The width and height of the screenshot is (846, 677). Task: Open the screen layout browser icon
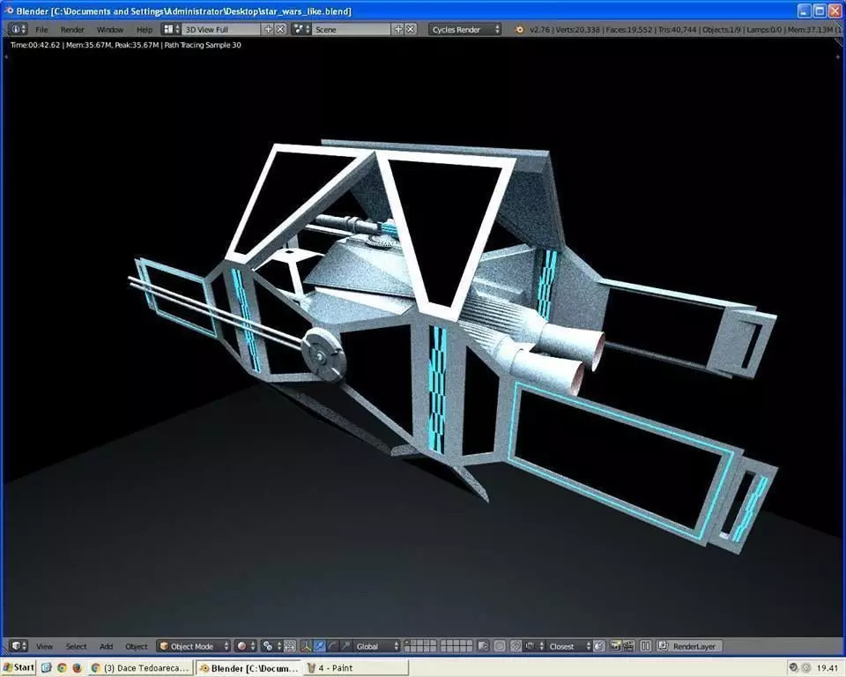point(172,29)
